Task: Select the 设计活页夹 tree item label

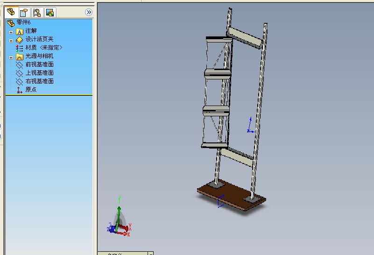Action: click(x=39, y=39)
